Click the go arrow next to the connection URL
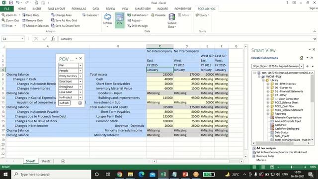The height and width of the screenshot is (179, 318). pyautogui.click(x=308, y=66)
